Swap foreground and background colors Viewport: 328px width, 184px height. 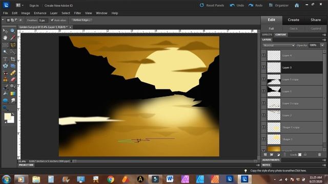[x=13, y=114]
